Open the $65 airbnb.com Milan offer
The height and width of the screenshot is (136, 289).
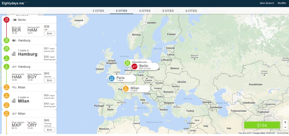click(x=49, y=96)
